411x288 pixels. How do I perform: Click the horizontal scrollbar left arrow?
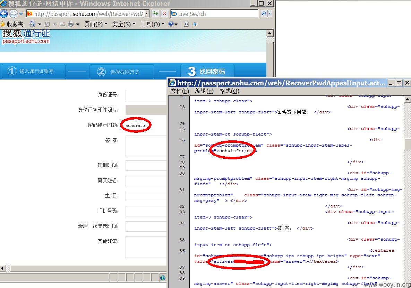coord(3,268)
